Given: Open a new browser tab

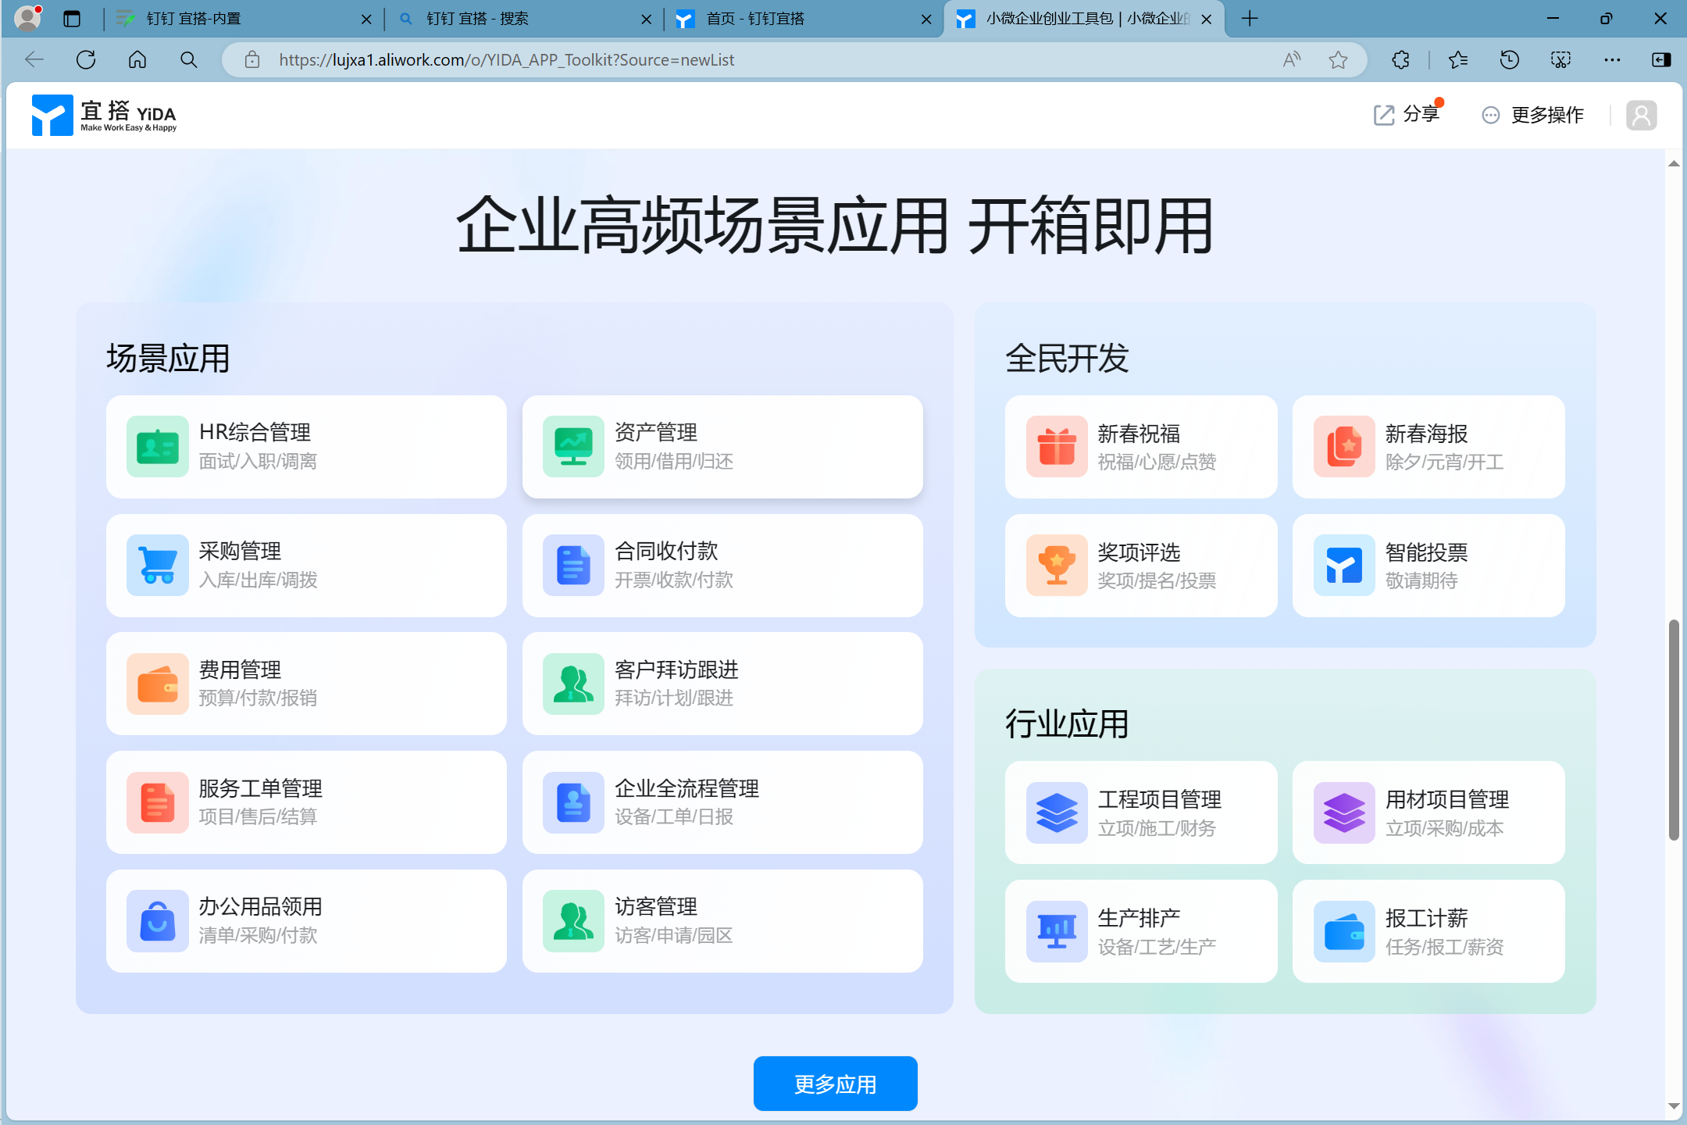Looking at the screenshot, I should click(x=1250, y=19).
